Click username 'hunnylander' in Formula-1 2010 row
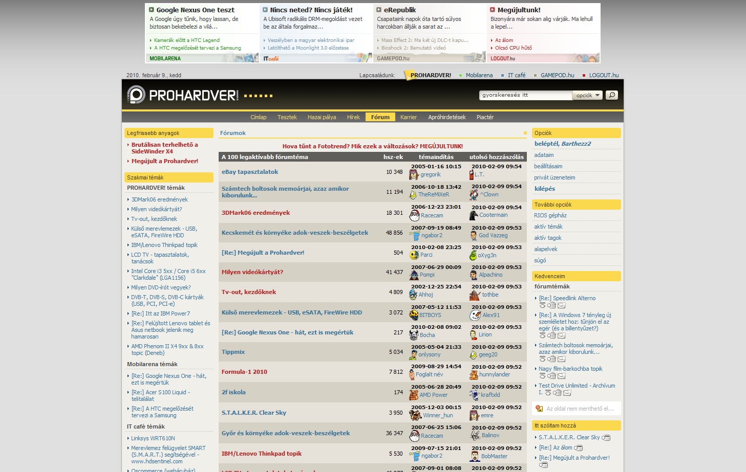Screen dimensions: 746x472 (x=495, y=374)
